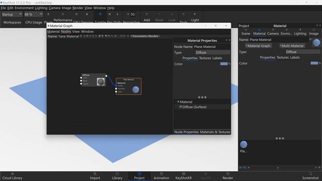Click the Perspective value field showing 50

[133, 15]
